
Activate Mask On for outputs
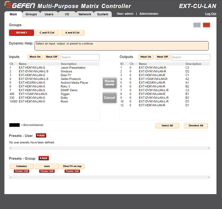pos(146,57)
